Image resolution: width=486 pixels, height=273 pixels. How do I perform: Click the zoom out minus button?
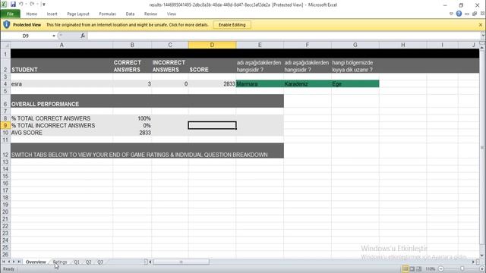441,269
